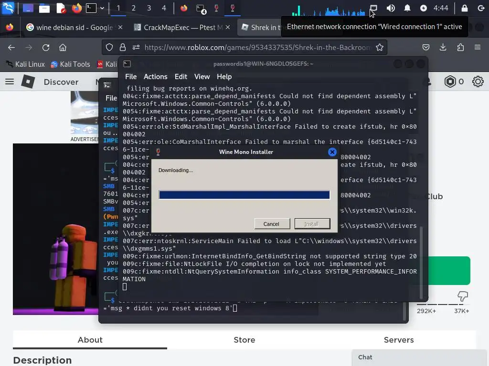Open terminal Actions menu
The image size is (489, 366).
click(x=155, y=77)
